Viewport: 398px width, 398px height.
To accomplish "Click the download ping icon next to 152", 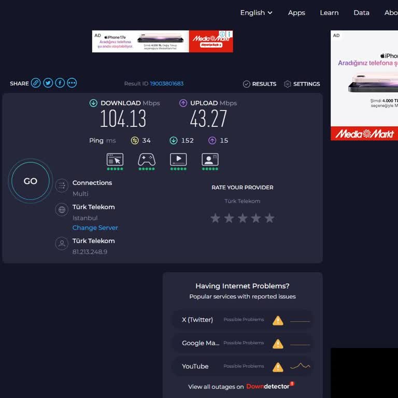I will 174,140.
